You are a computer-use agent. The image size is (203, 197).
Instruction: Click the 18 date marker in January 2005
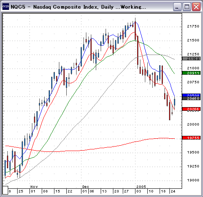[163, 191]
